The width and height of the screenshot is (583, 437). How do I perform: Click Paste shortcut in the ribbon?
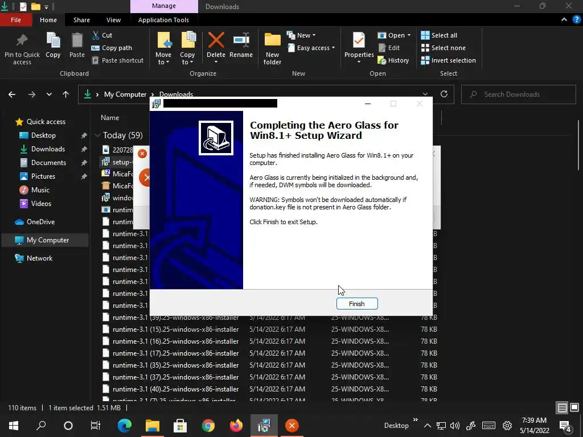118,60
